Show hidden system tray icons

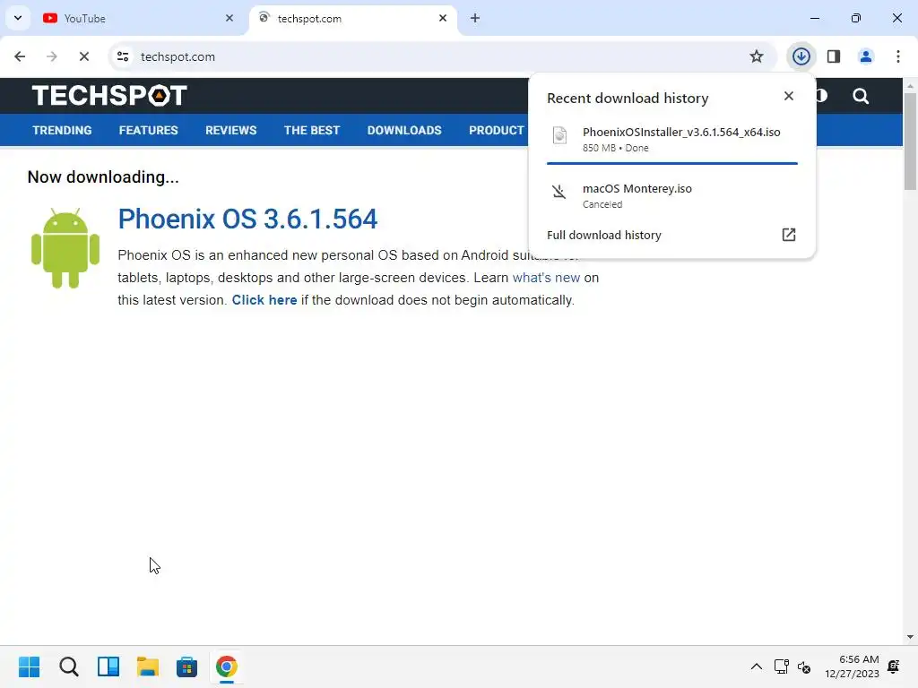(757, 666)
